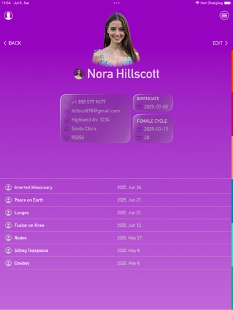Tap the email hillscott98@gmail.com
Viewport: 233px width, 310px height.
tap(96, 111)
